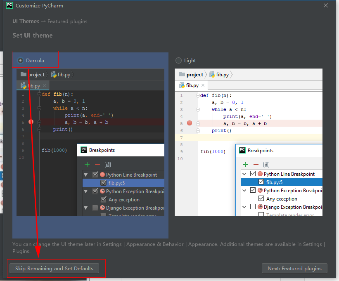Click group-by clipboard icon in Darcula Breakpoints
Screen dimensions: 339x281
pos(108,165)
